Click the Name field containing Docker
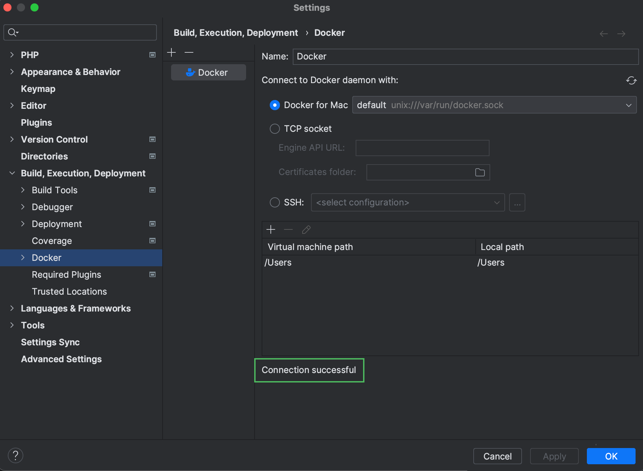 pyautogui.click(x=372, y=56)
